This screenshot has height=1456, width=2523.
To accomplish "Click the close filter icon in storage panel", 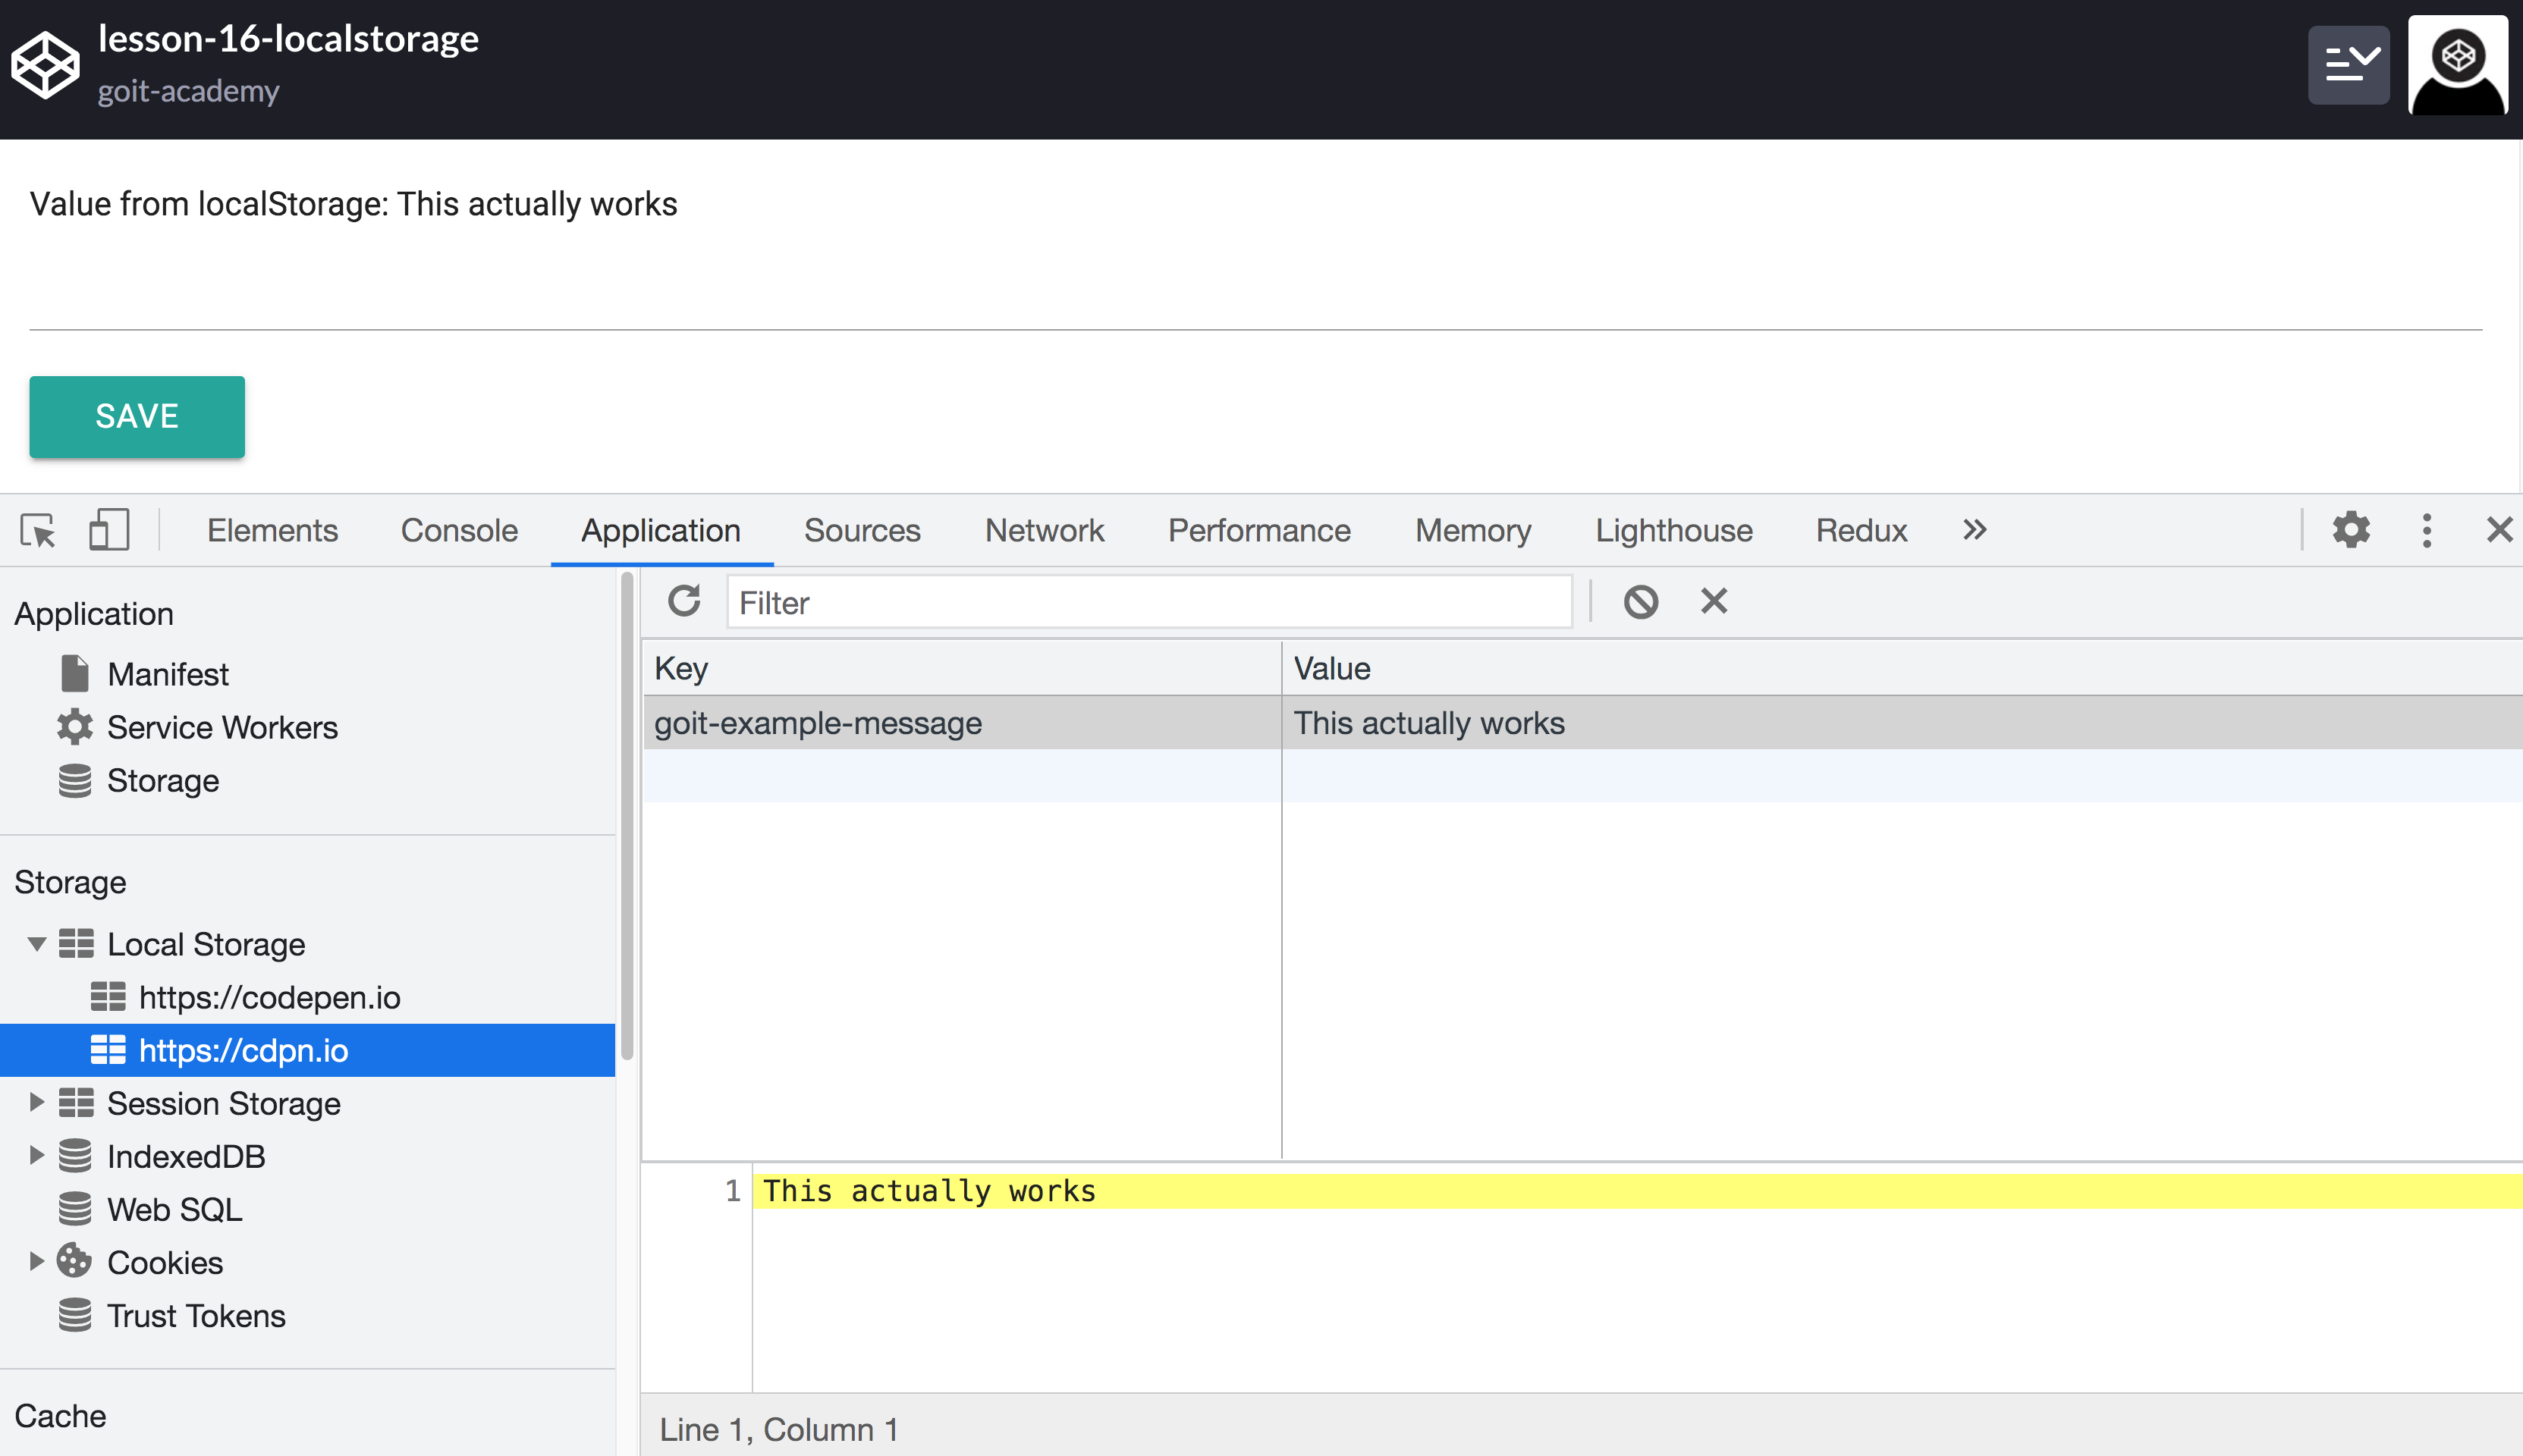I will click(1713, 601).
